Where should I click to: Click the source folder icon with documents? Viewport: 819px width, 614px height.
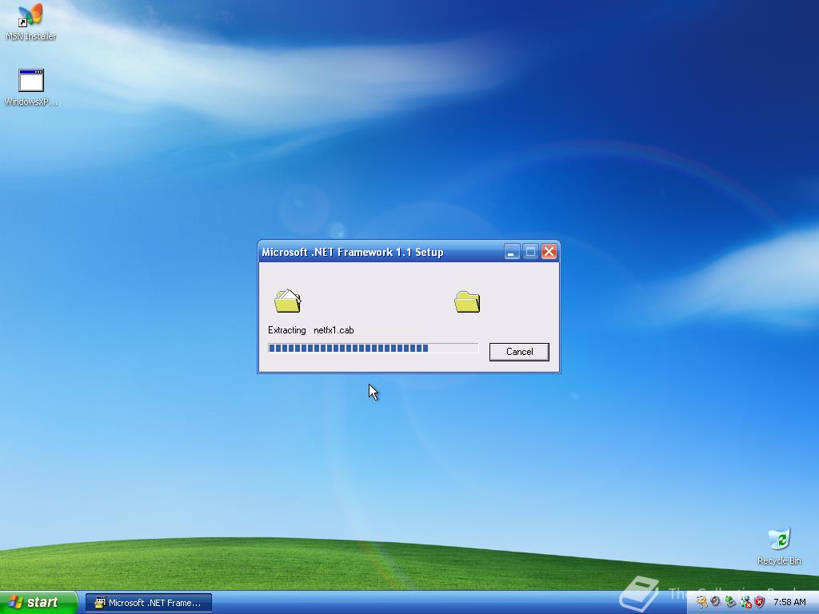coord(288,301)
